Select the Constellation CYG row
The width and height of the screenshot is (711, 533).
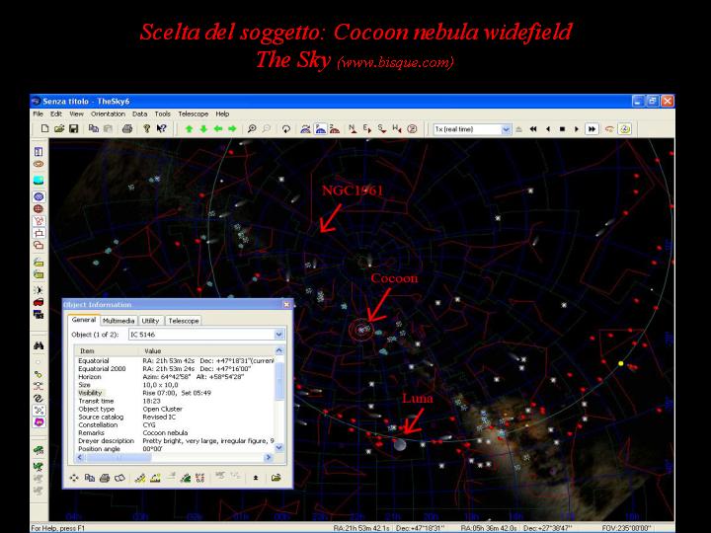point(175,425)
